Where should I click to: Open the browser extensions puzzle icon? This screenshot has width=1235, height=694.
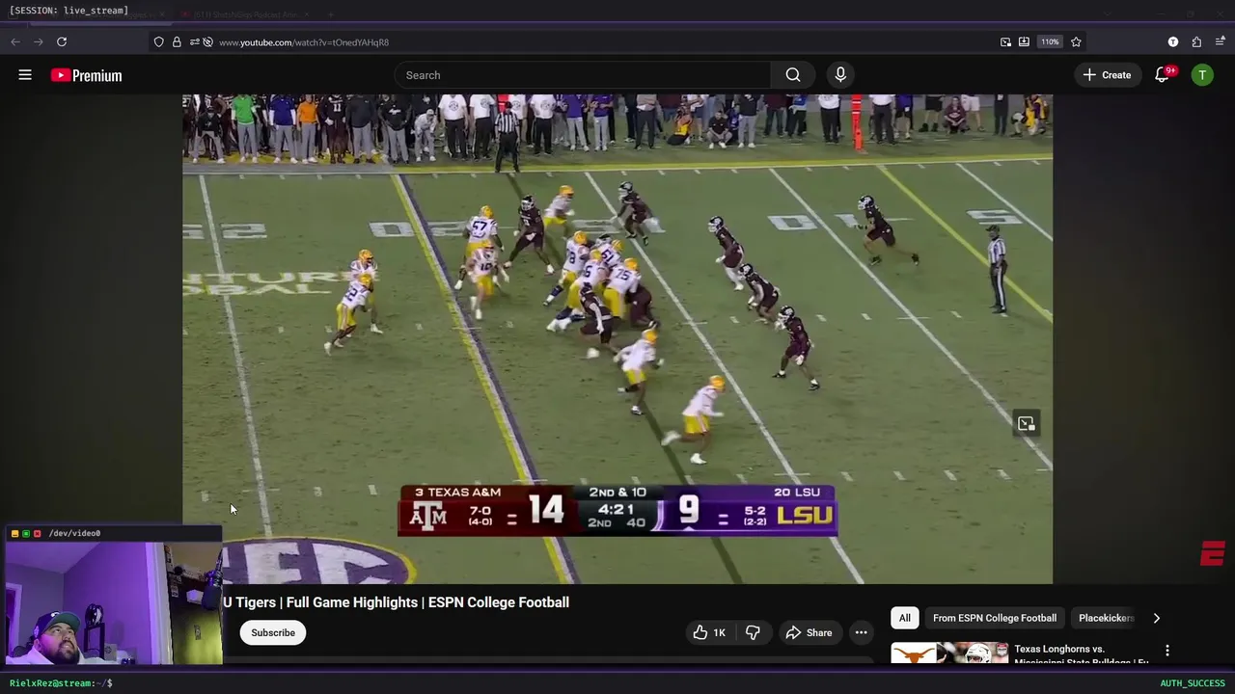coord(1196,41)
